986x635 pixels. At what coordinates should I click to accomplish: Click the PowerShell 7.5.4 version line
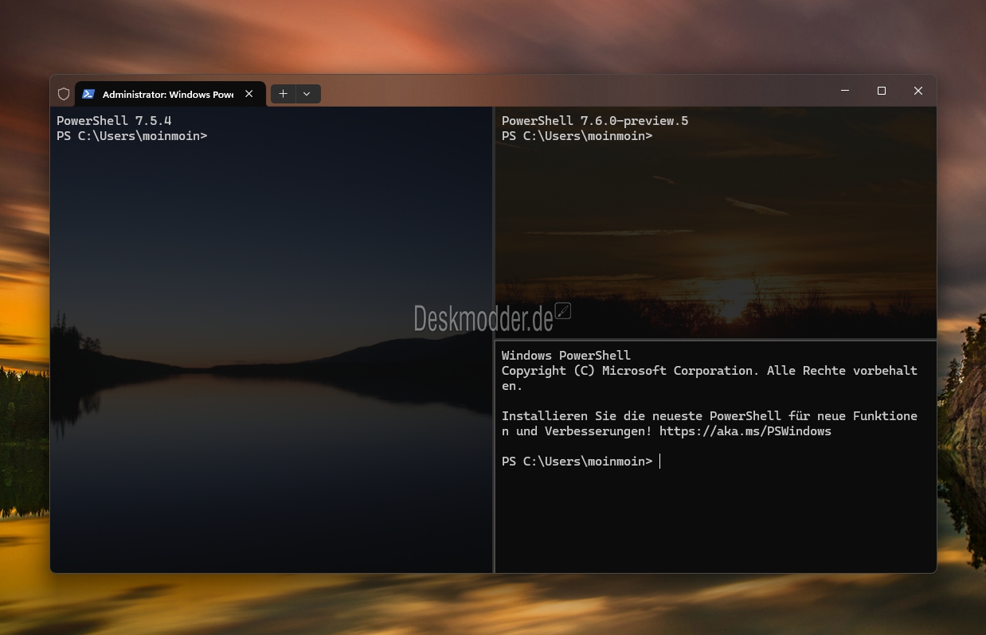(x=114, y=121)
